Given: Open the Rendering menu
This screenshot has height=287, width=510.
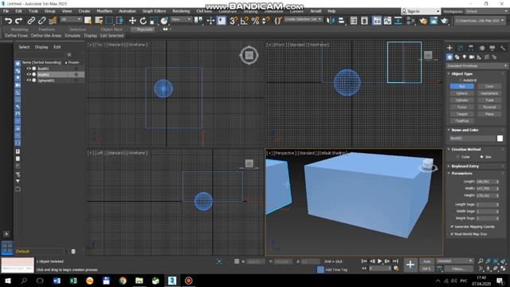Looking at the screenshot, I should click(181, 11).
